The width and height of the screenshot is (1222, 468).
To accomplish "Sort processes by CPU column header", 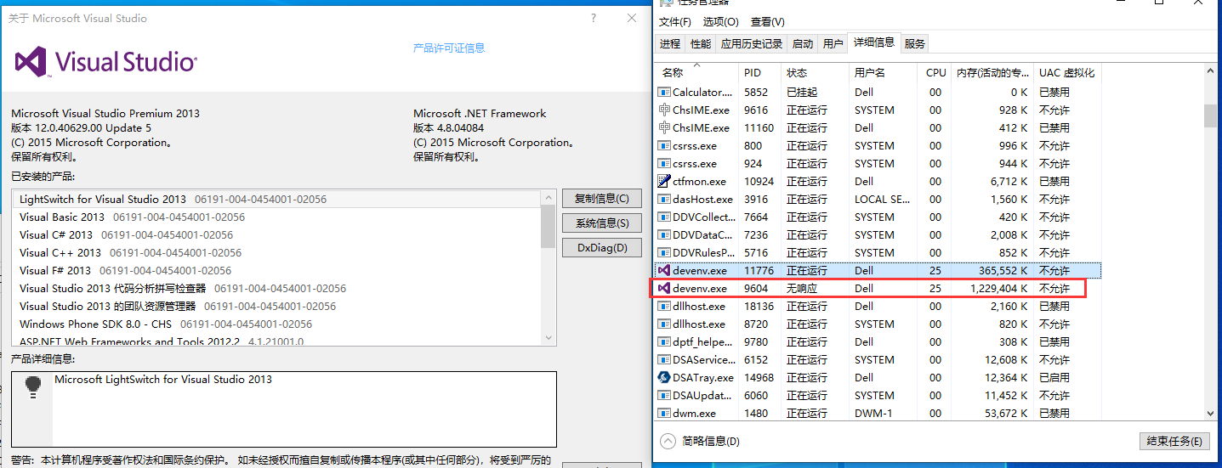I will [935, 73].
